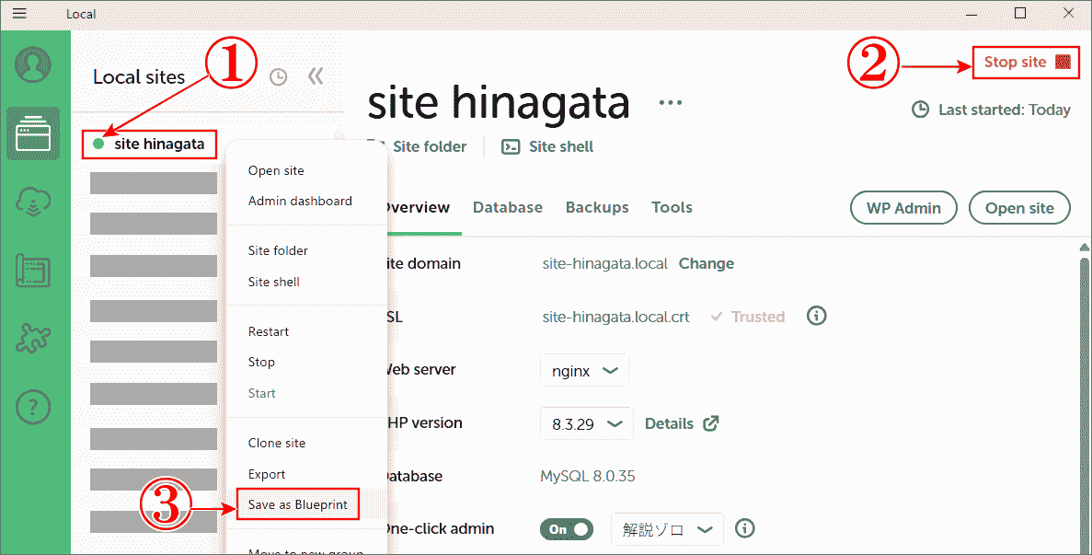Choose Admin dashboard in context menu
1092x555 pixels.
coord(300,201)
